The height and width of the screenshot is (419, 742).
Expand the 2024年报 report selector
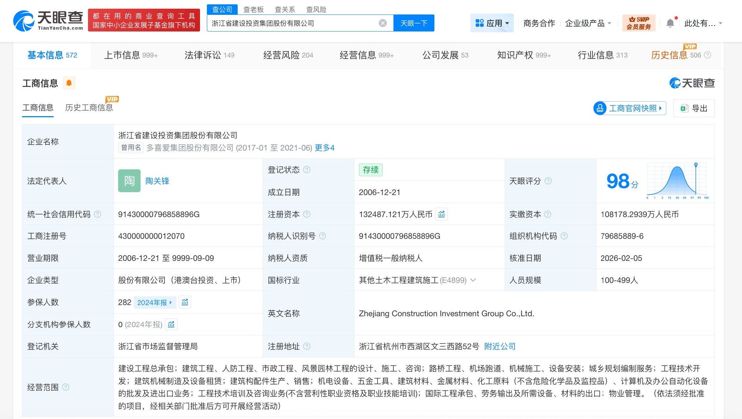tap(155, 302)
